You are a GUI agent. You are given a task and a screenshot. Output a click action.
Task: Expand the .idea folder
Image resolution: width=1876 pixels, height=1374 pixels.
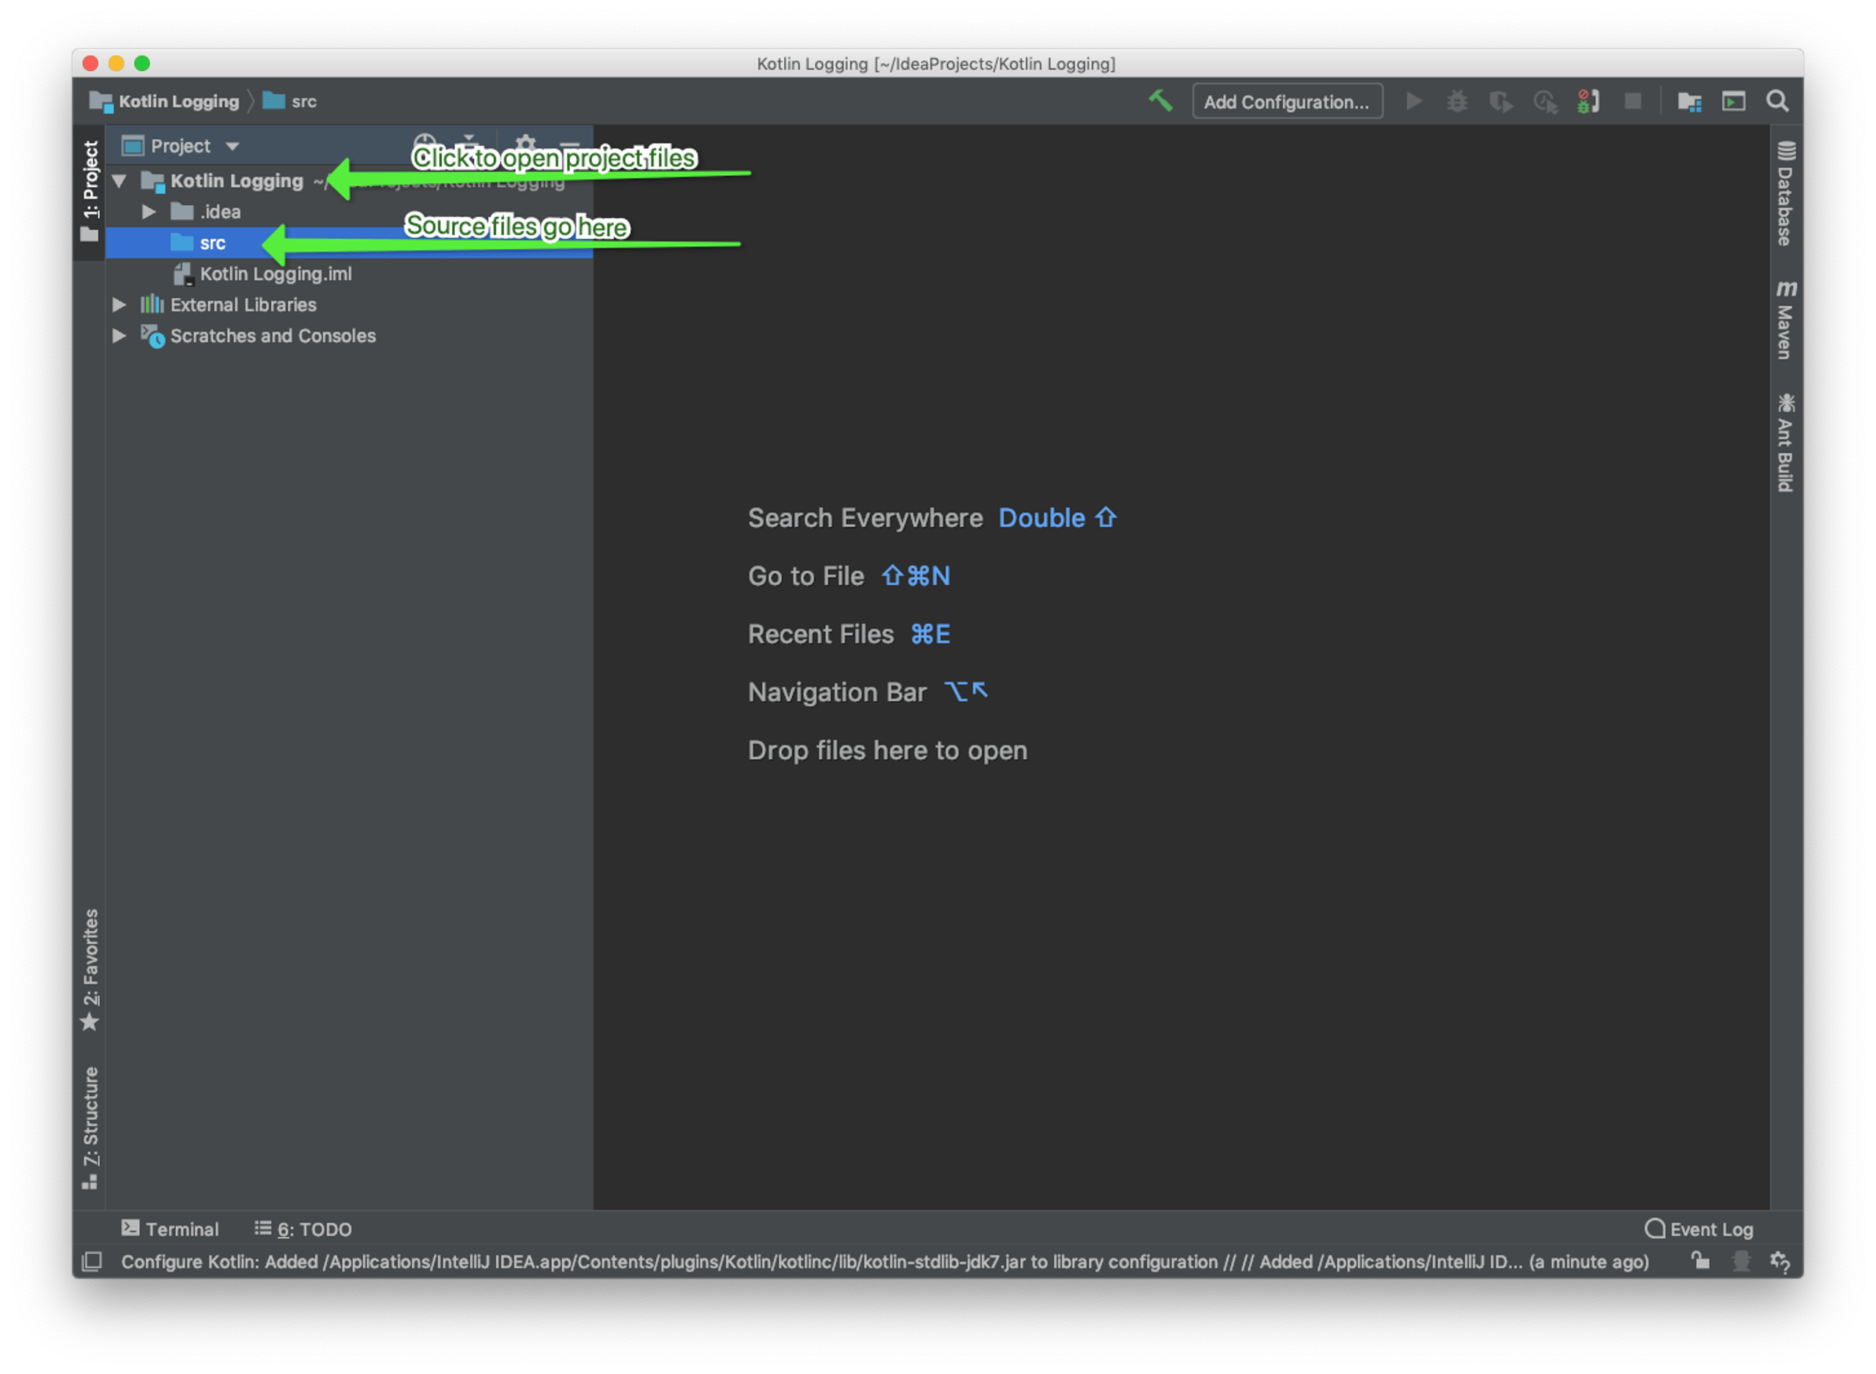click(x=148, y=212)
